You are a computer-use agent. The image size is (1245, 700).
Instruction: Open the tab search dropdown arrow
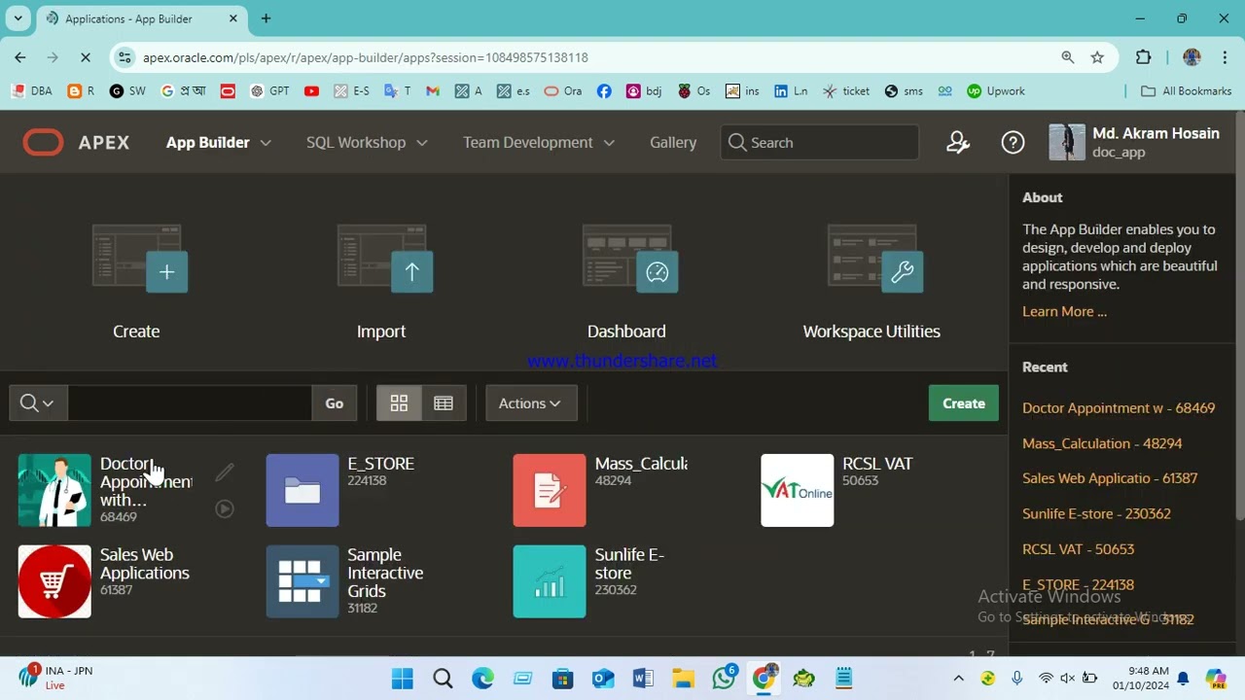18,18
